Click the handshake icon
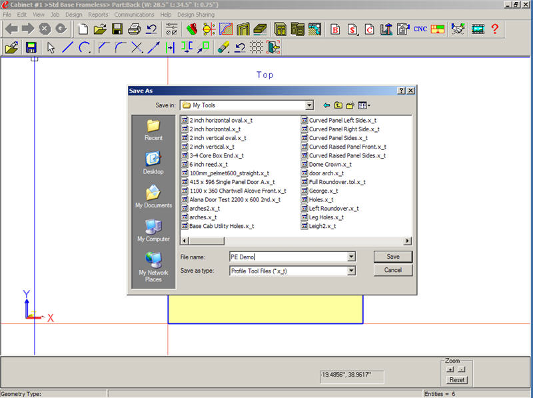 pyautogui.click(x=458, y=29)
